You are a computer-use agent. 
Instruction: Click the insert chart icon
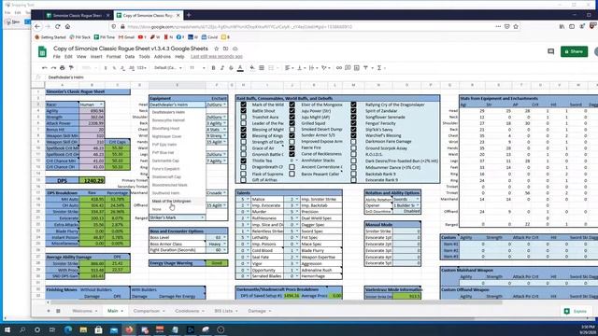pyautogui.click(x=357, y=68)
